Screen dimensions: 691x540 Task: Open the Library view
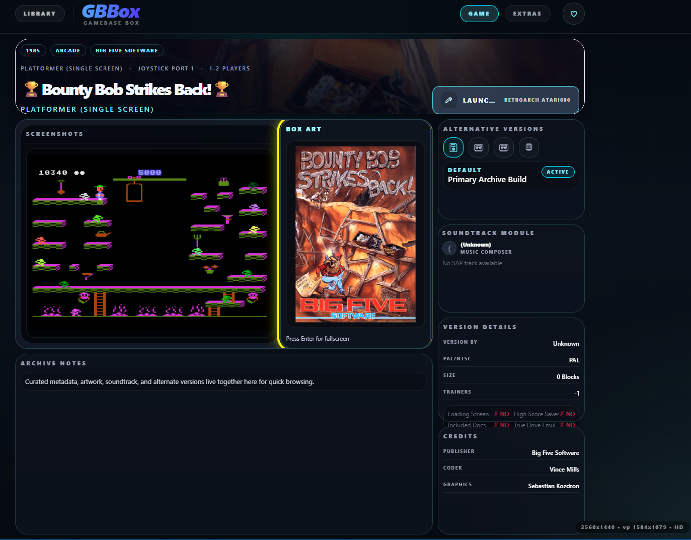click(40, 14)
